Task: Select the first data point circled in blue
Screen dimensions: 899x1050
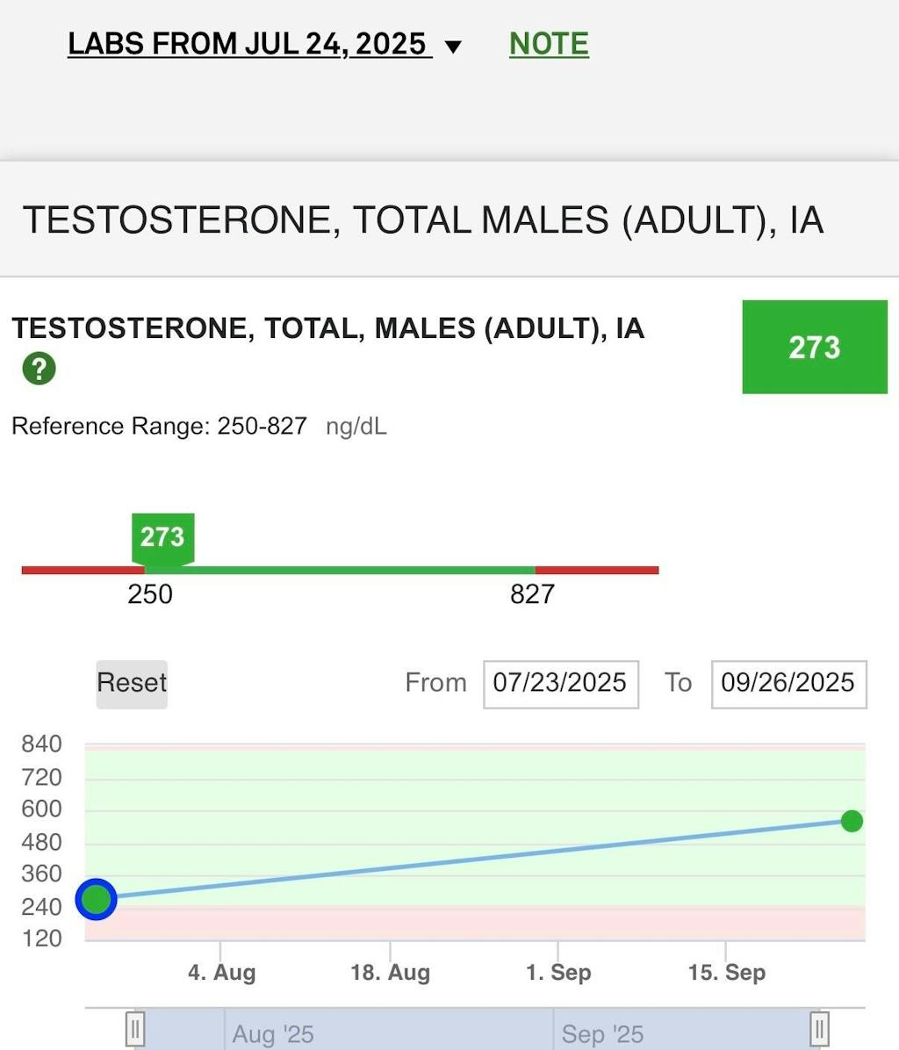Action: pyautogui.click(x=96, y=898)
